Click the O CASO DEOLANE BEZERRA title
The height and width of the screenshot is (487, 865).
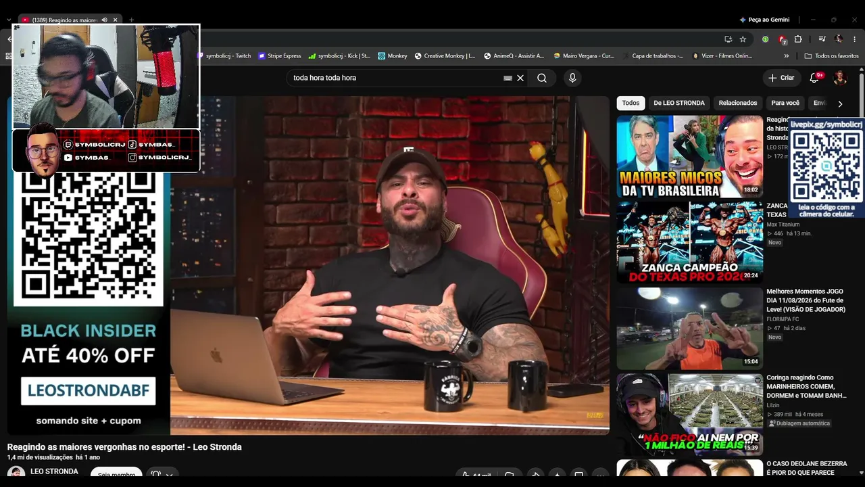click(807, 468)
